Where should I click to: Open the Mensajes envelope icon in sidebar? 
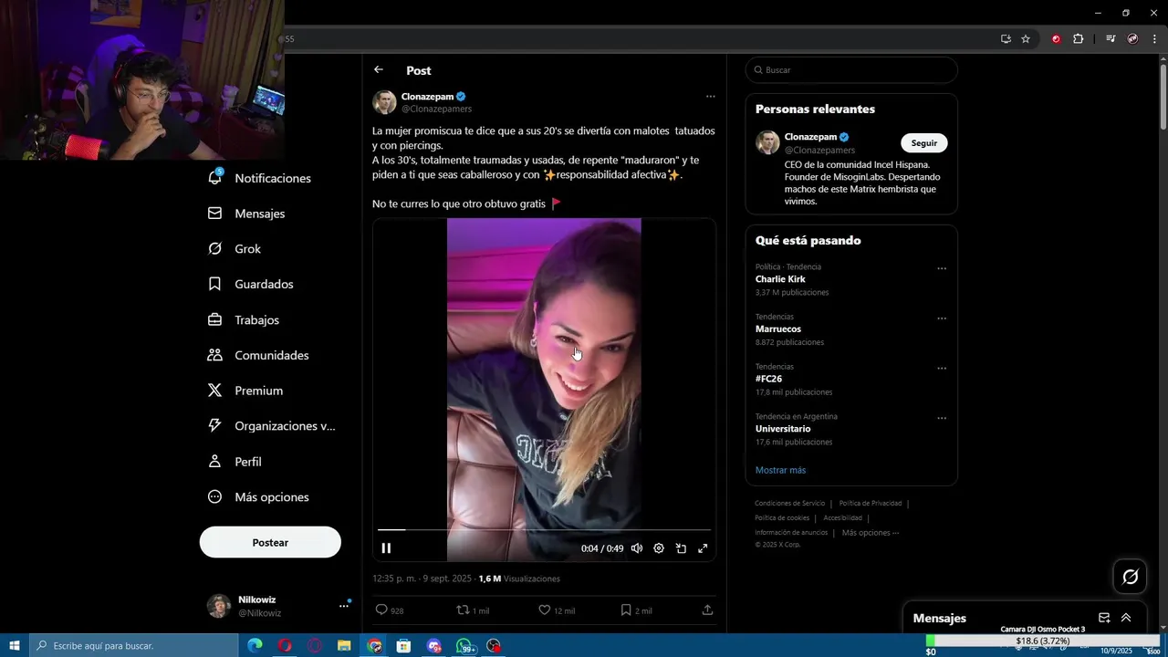pyautogui.click(x=214, y=213)
